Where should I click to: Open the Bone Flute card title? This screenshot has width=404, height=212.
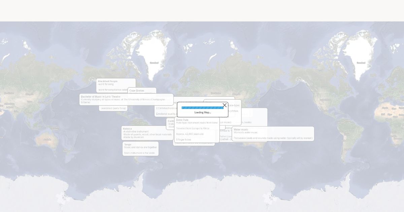[x=182, y=120]
